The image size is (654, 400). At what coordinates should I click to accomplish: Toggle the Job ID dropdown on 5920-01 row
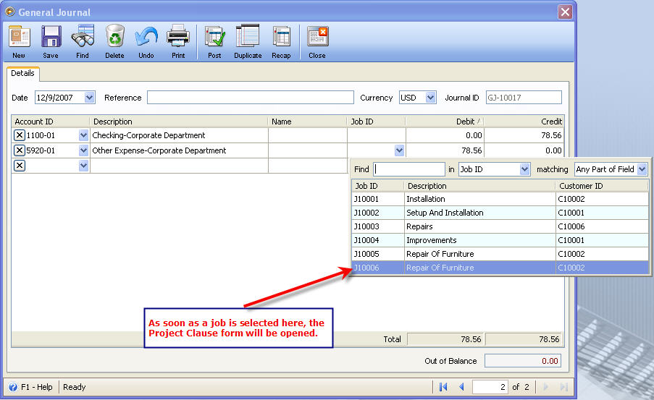(x=399, y=150)
